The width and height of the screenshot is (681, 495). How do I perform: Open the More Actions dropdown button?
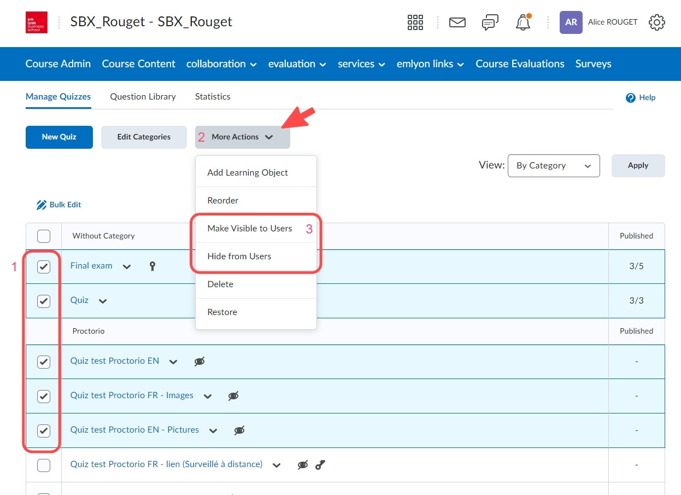(242, 137)
